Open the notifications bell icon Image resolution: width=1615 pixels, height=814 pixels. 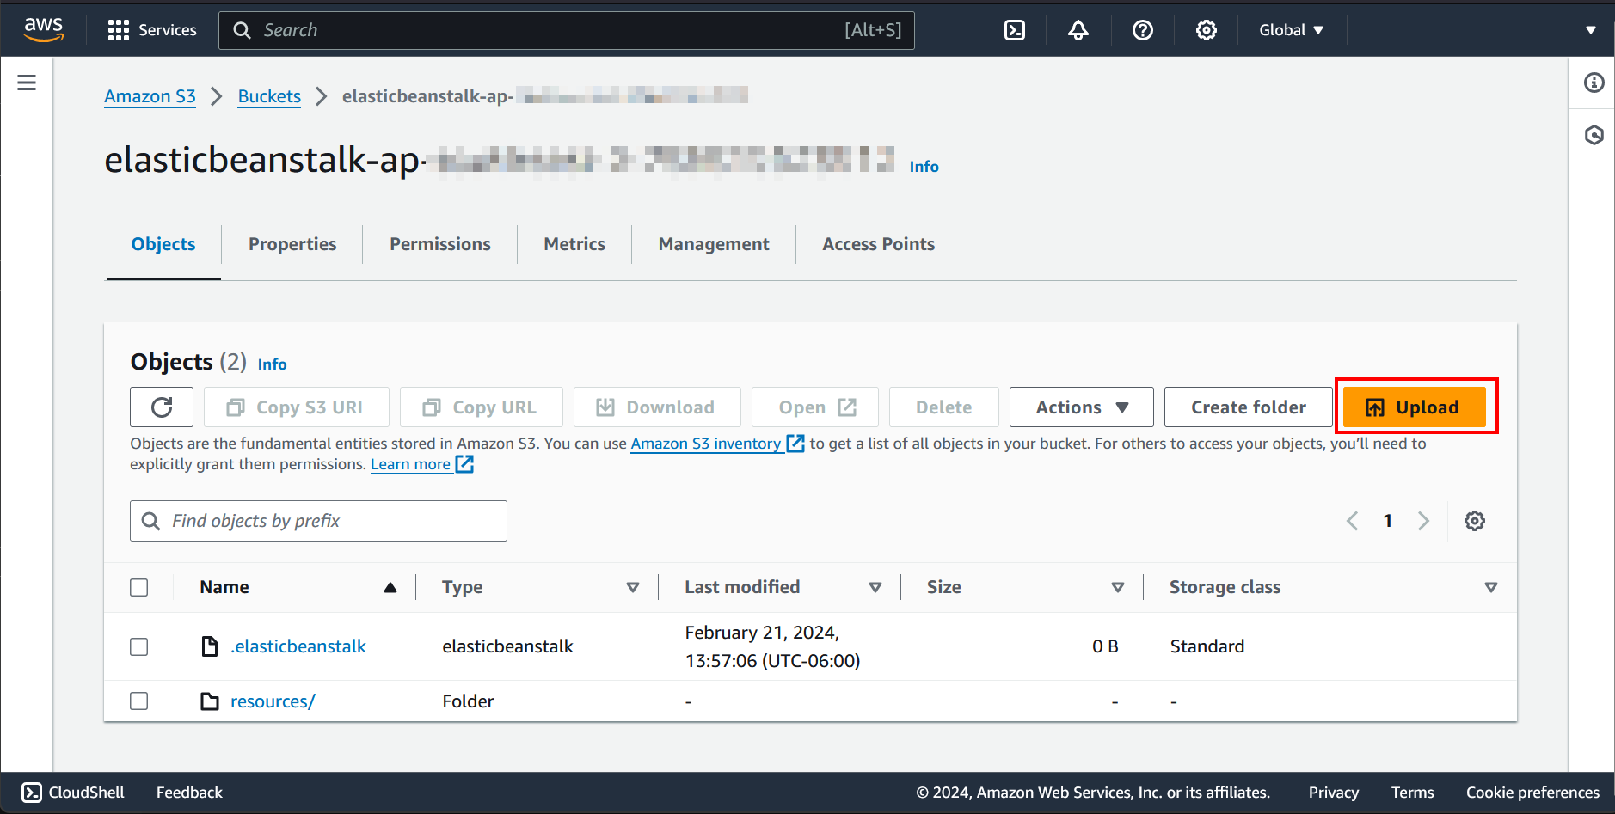pyautogui.click(x=1078, y=29)
